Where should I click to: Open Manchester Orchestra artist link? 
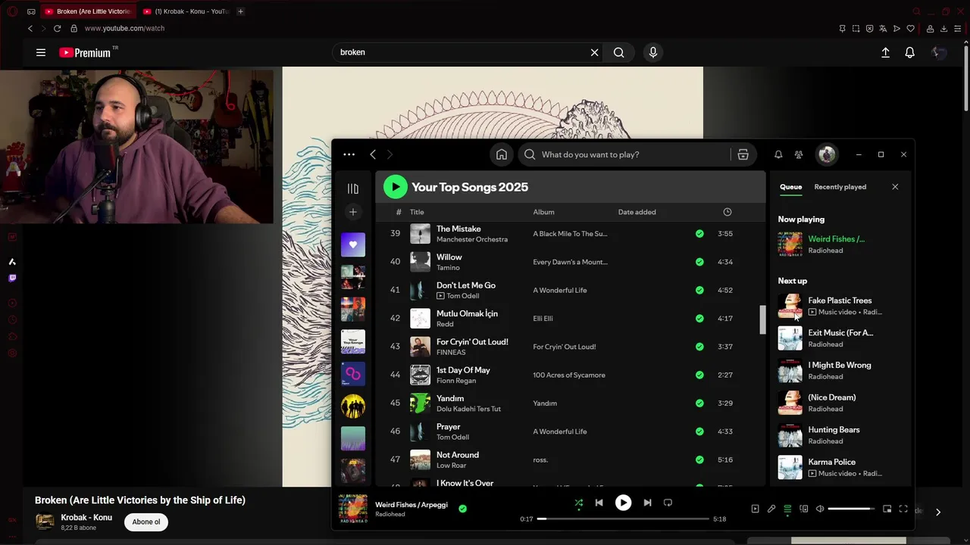click(472, 239)
